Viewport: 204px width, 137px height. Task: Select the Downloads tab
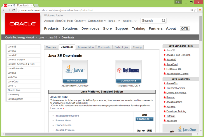tap(67, 47)
